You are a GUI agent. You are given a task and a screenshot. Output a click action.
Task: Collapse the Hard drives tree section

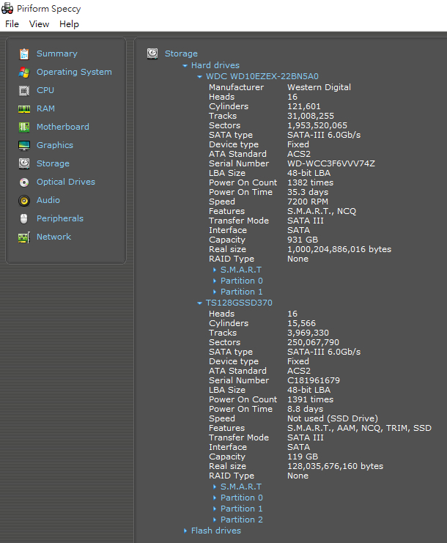point(185,66)
